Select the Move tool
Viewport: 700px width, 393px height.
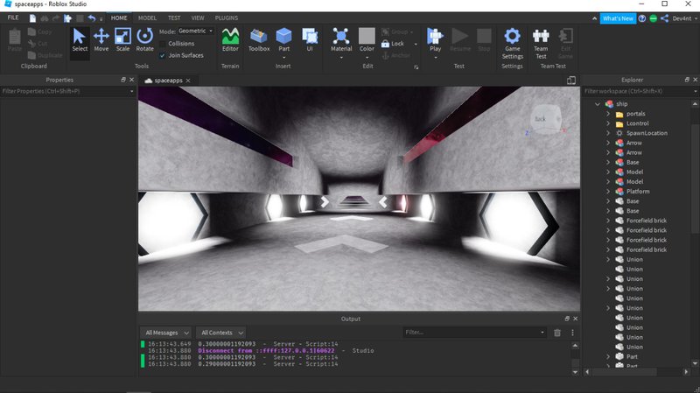pos(101,39)
